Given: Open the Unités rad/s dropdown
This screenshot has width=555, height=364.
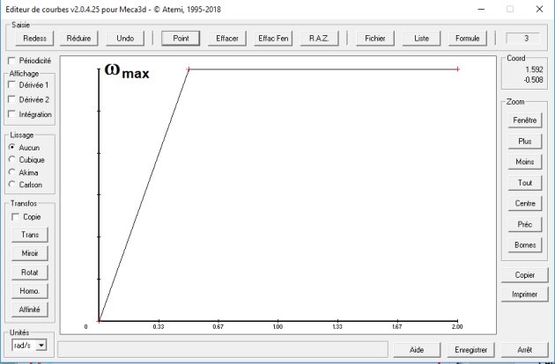Looking at the screenshot, I should (41, 346).
